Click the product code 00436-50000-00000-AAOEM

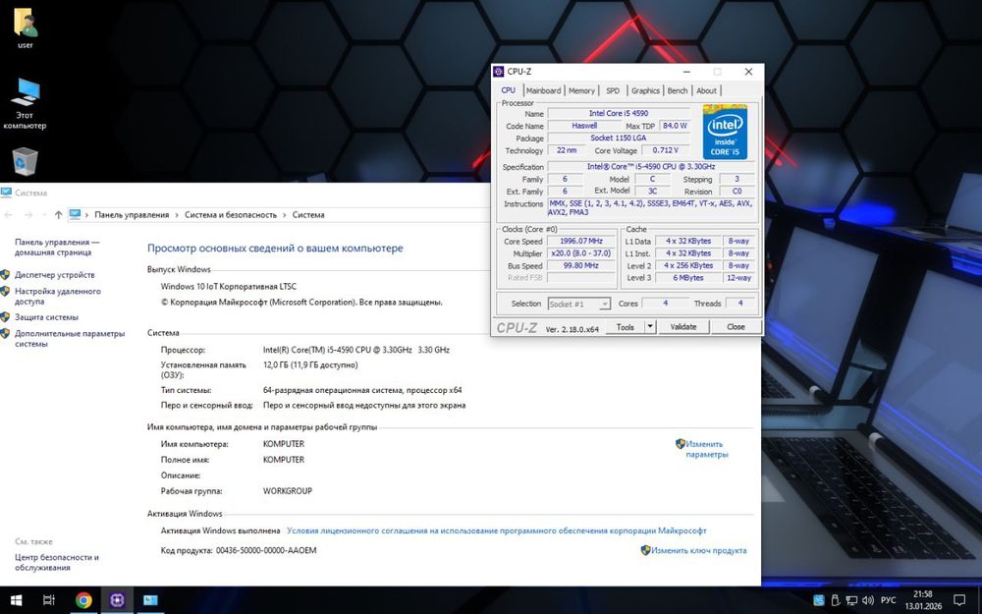[x=266, y=551]
